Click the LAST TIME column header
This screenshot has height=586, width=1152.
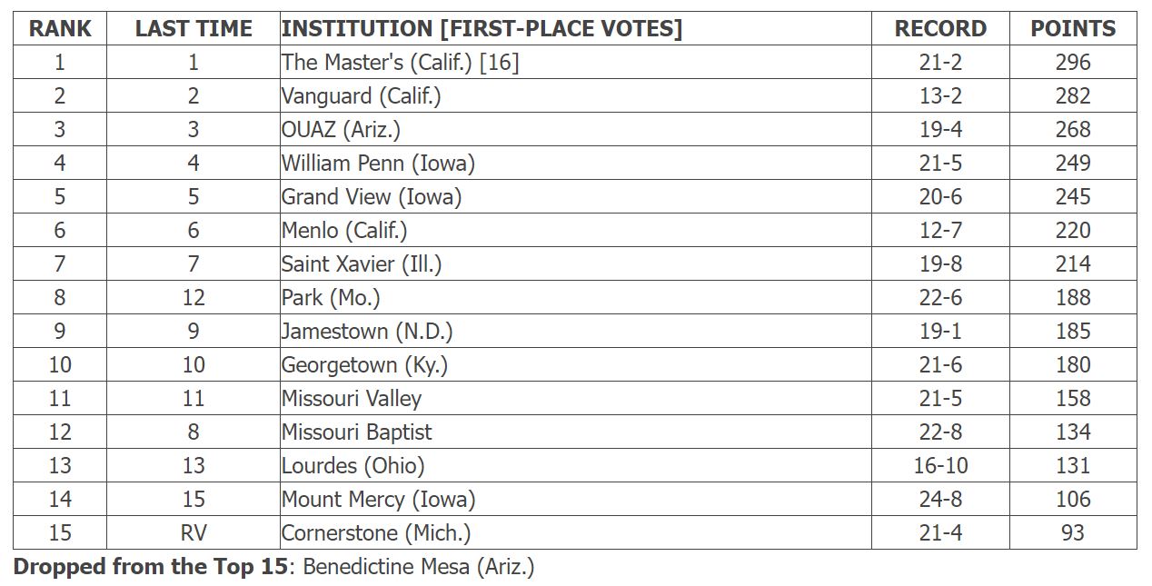pos(194,28)
